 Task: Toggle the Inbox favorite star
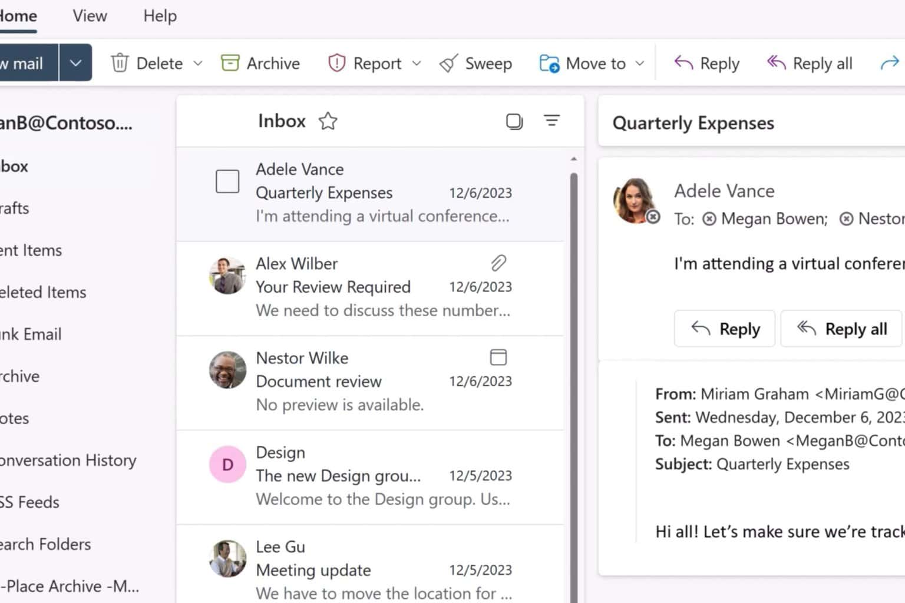point(328,121)
